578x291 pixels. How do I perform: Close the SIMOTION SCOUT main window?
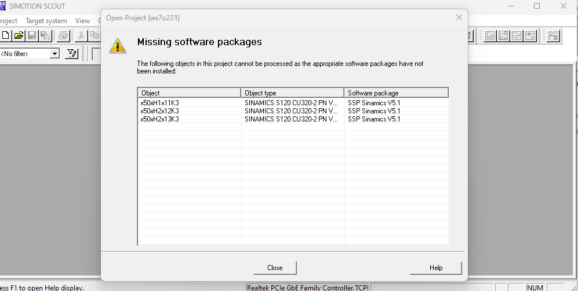[564, 6]
